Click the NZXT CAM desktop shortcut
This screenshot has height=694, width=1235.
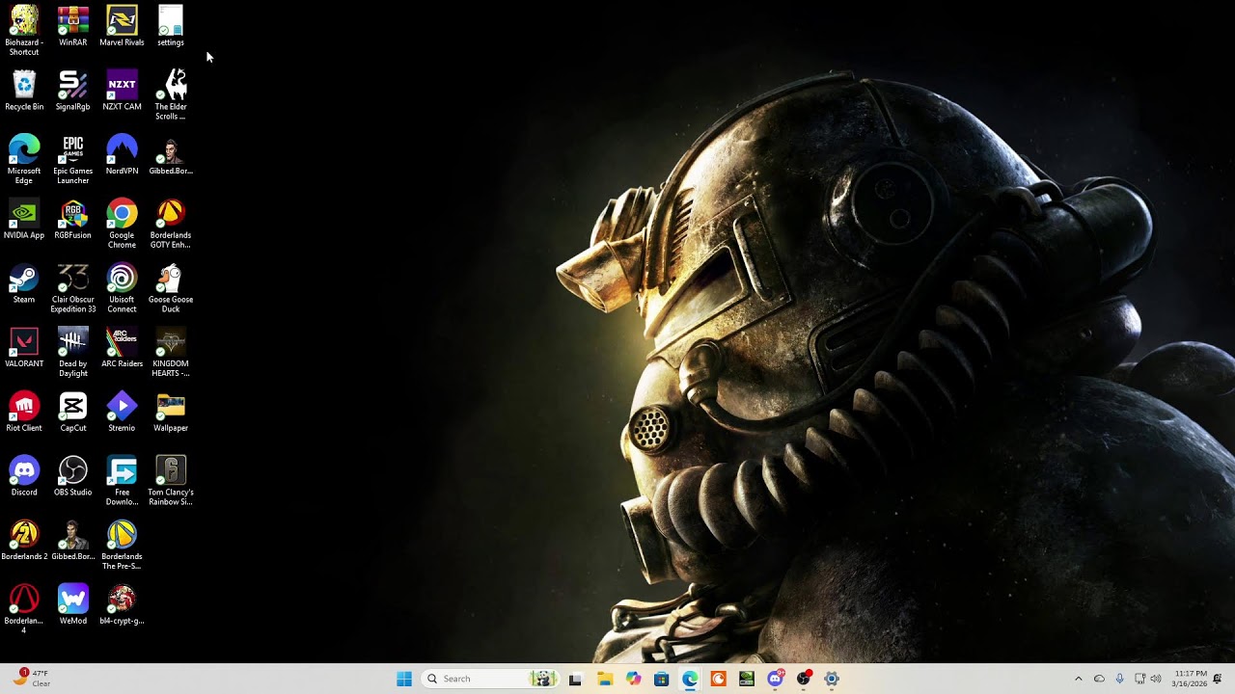click(x=122, y=91)
